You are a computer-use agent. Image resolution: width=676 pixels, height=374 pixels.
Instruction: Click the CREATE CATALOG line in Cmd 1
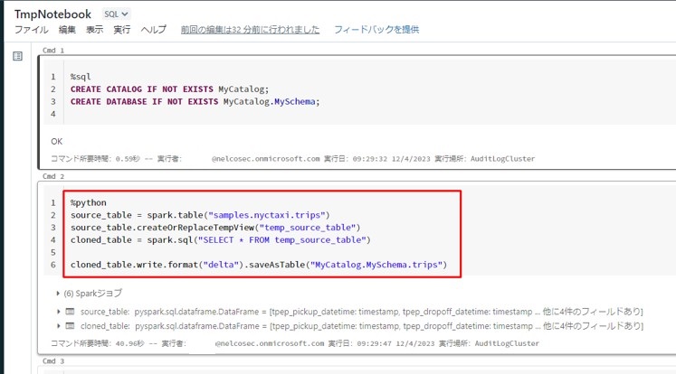pos(169,89)
